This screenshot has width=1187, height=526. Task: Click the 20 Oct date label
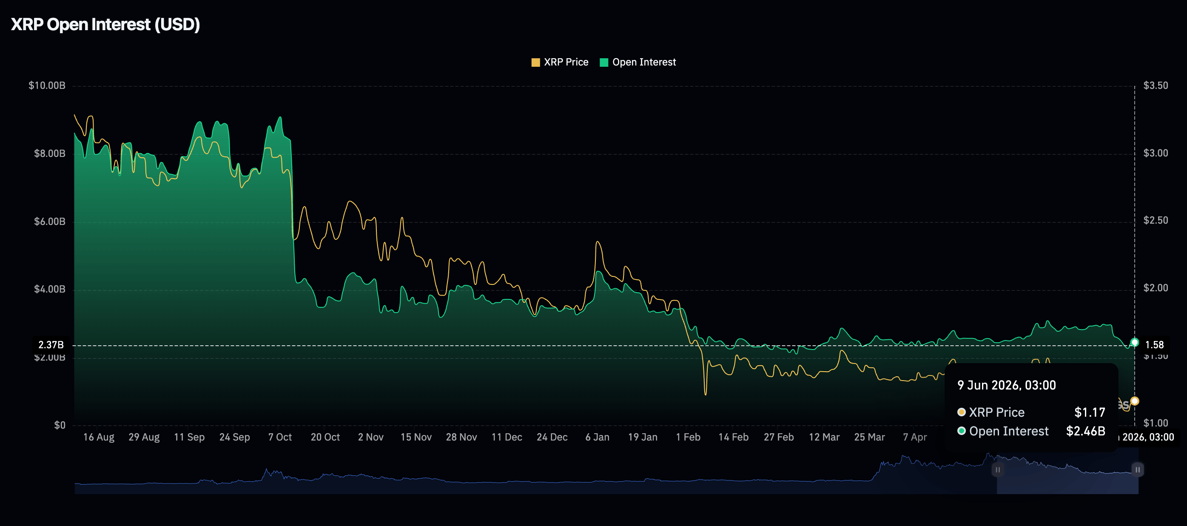[325, 437]
